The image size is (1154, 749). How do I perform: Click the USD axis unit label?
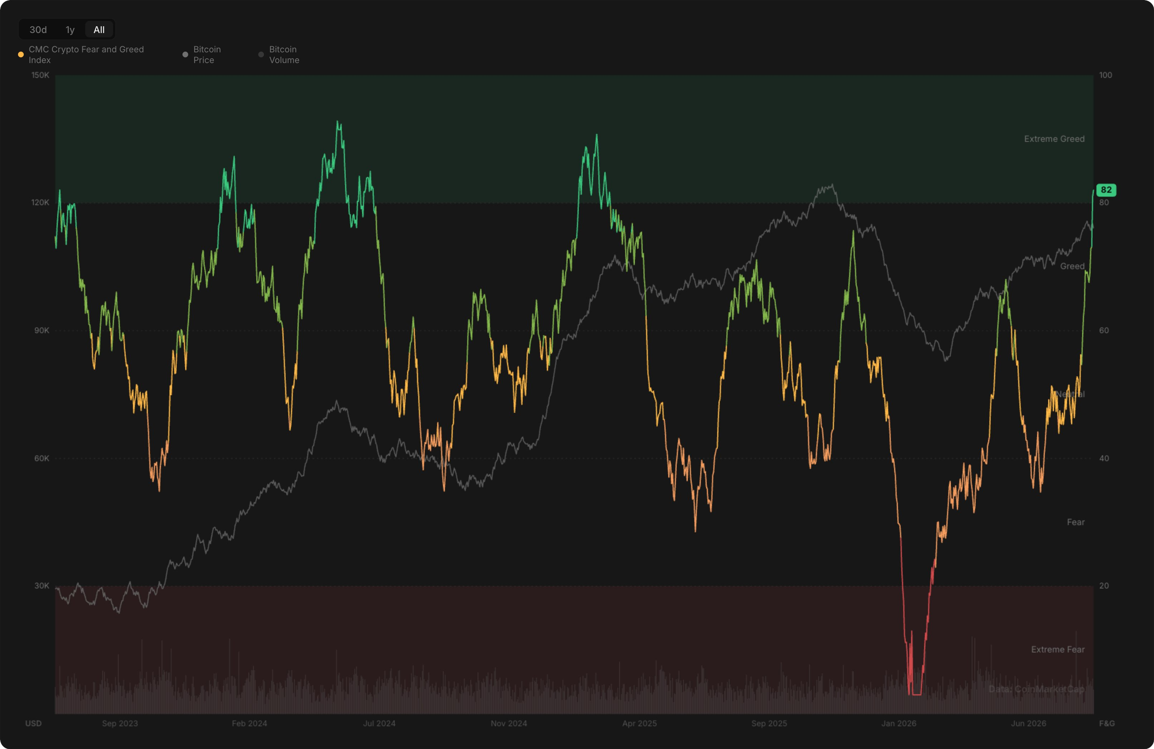tap(33, 723)
